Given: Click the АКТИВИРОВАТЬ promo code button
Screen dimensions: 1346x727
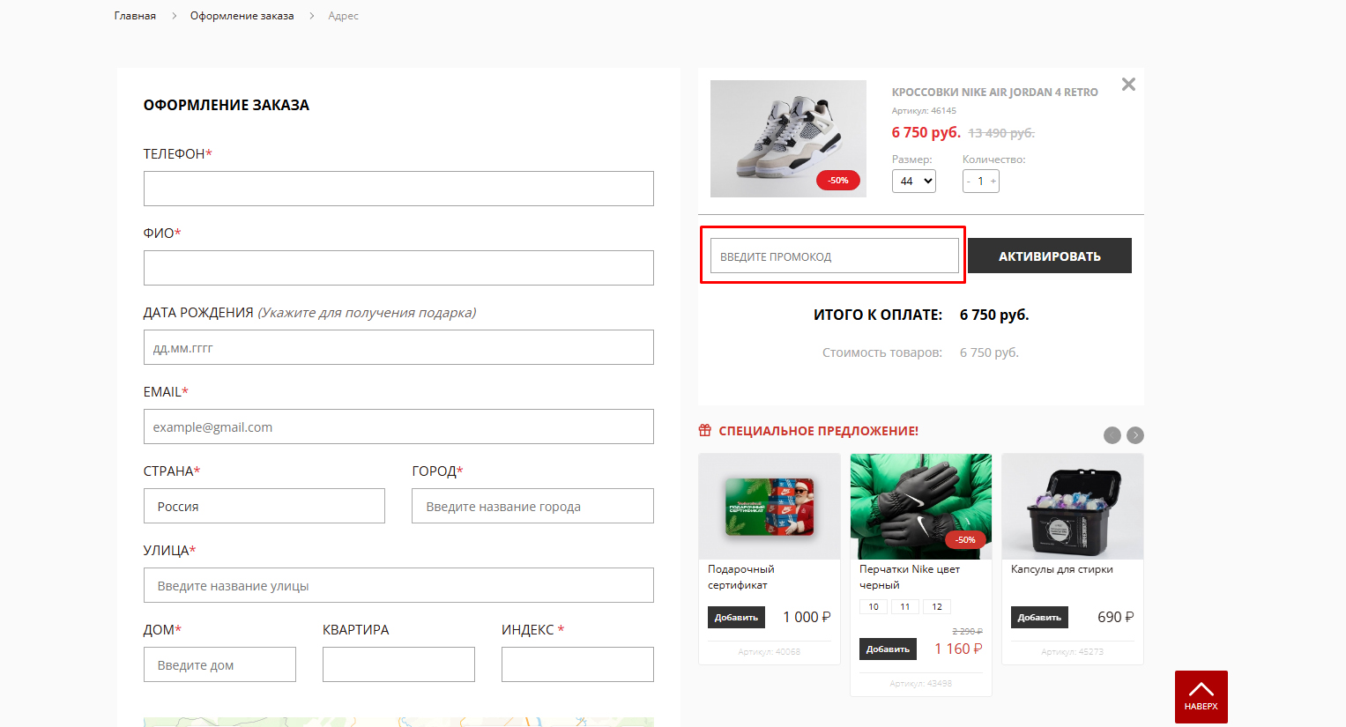Looking at the screenshot, I should tap(1050, 256).
